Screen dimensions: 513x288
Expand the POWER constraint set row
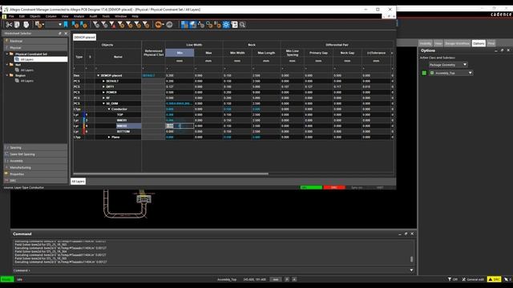[103, 93]
